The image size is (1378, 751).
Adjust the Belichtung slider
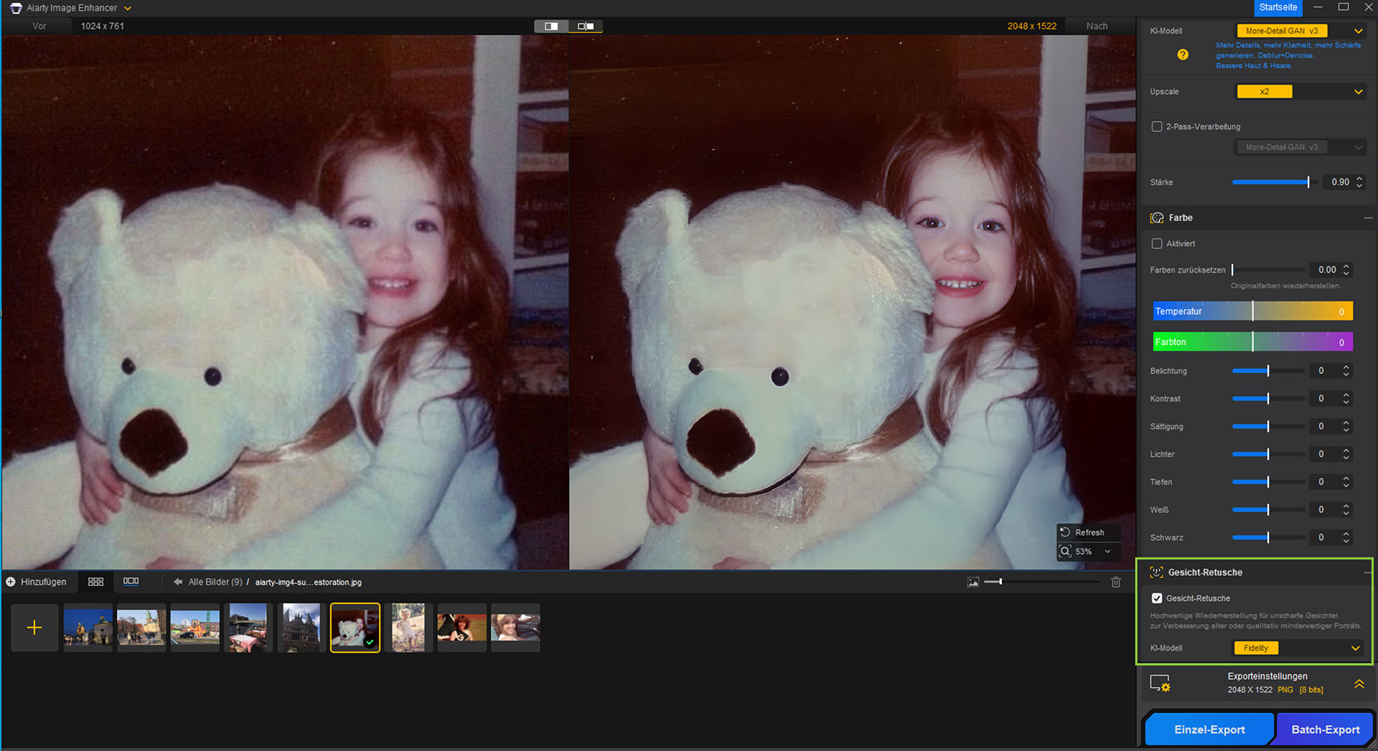(x=1268, y=371)
